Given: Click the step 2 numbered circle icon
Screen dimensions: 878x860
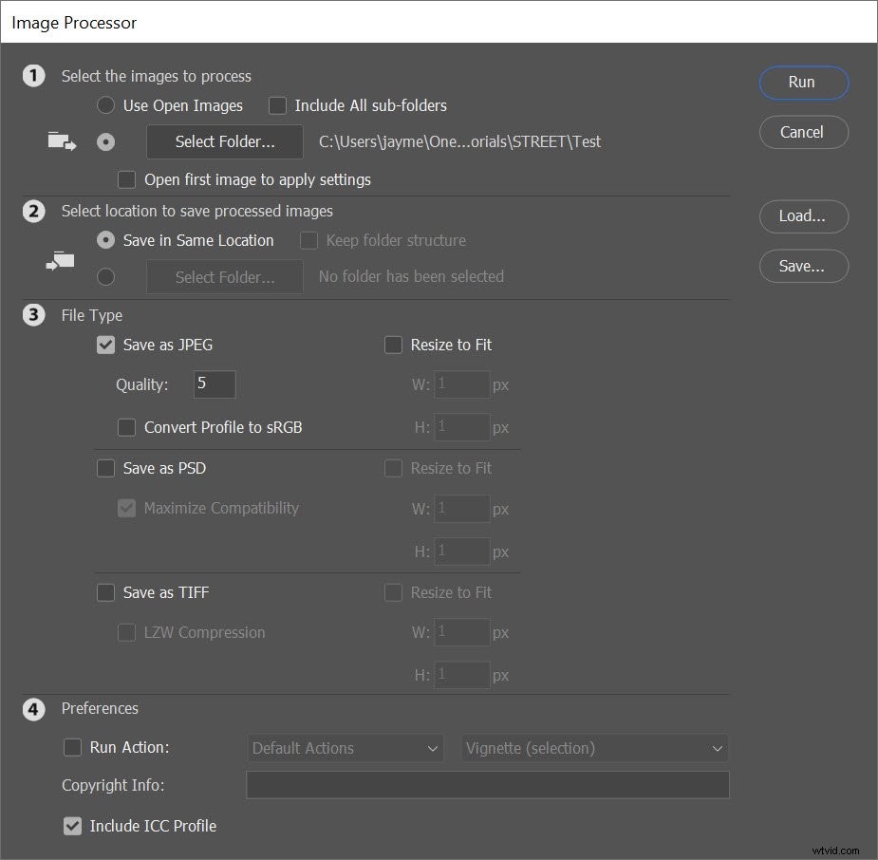Looking at the screenshot, I should pyautogui.click(x=34, y=211).
